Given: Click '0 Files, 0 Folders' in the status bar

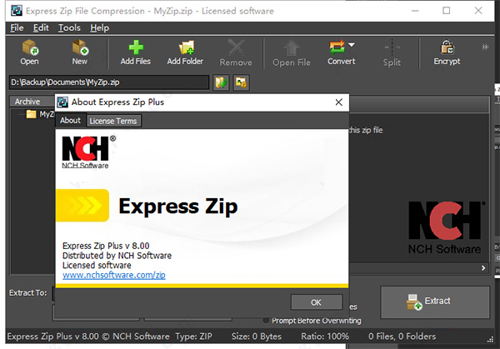Looking at the screenshot, I should 402,337.
